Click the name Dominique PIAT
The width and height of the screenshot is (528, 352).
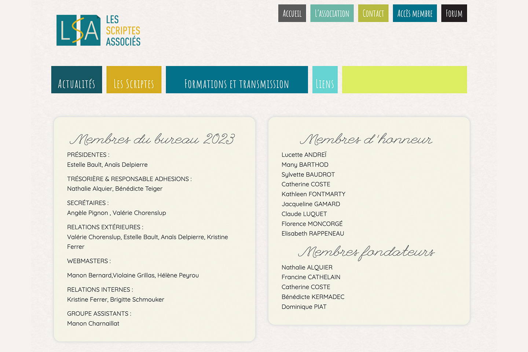coord(304,307)
